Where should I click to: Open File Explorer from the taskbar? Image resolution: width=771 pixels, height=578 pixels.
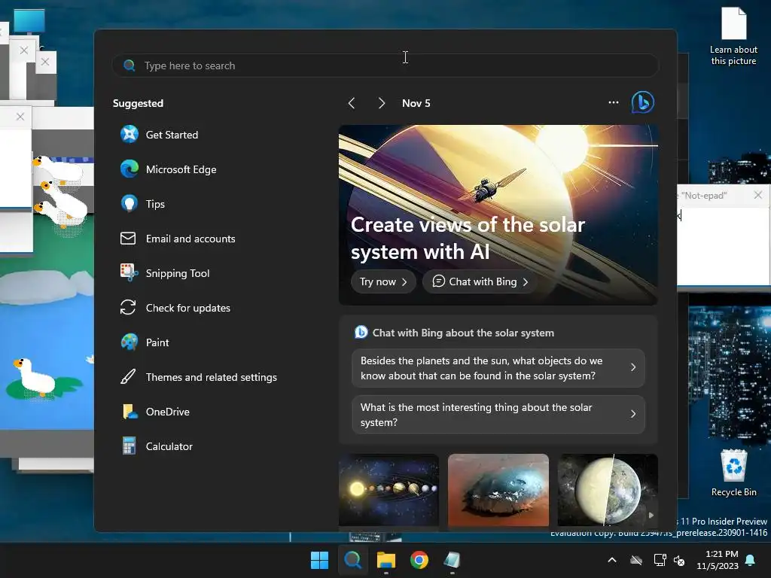(x=386, y=560)
